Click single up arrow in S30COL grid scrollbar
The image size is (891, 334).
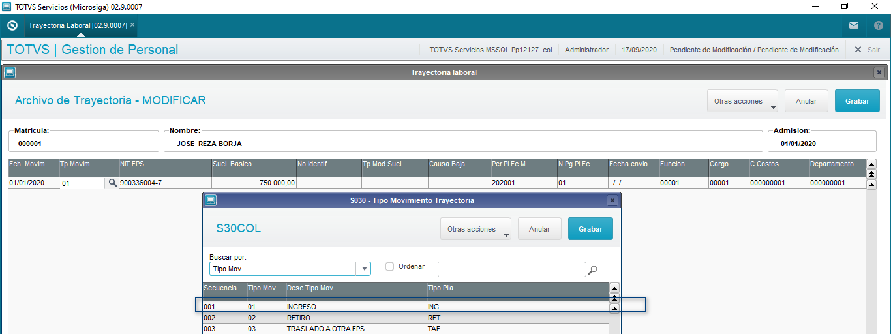coord(614,307)
